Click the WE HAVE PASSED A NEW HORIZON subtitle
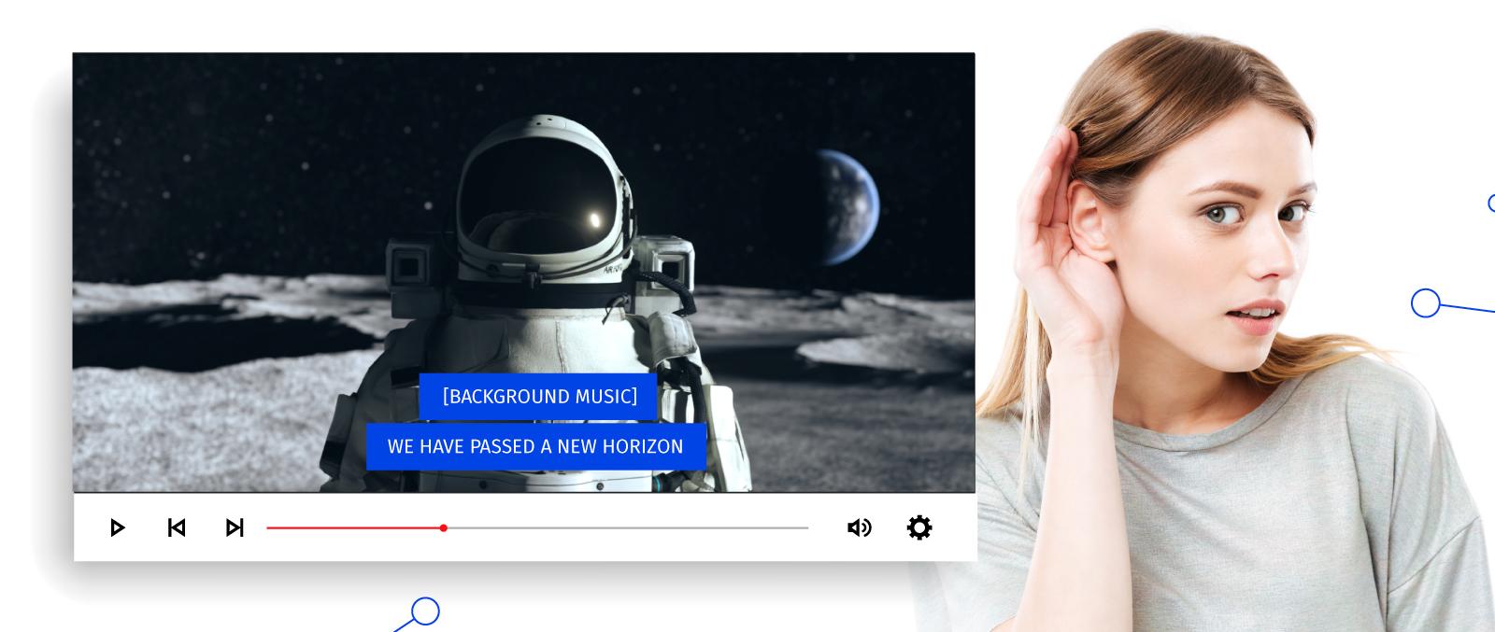Screen dimensions: 1495x632 (x=535, y=446)
